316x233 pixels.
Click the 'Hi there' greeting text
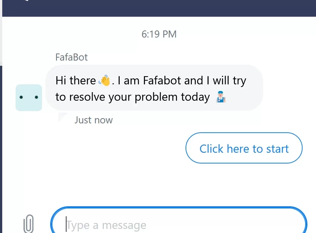[x=75, y=81]
